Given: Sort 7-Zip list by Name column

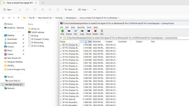Looking at the screenshot, I should coord(70,42).
